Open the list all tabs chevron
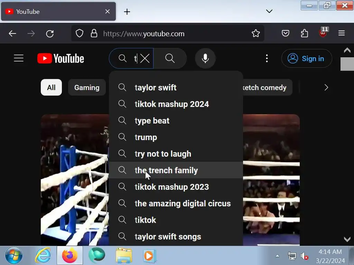354x265 pixels. [269, 11]
